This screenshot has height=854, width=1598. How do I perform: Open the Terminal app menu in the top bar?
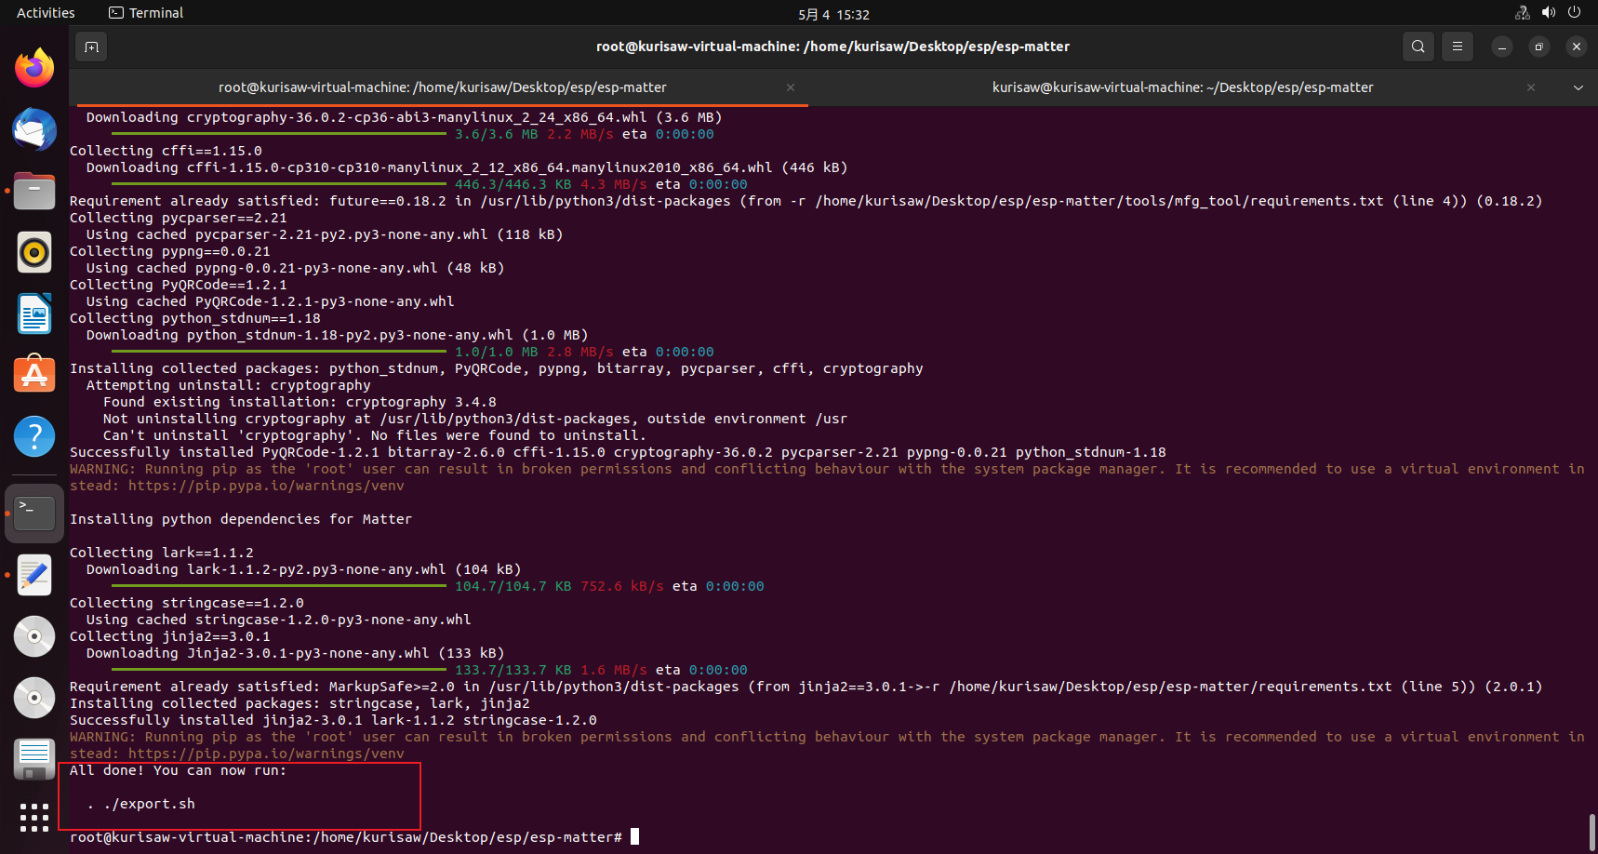146,13
